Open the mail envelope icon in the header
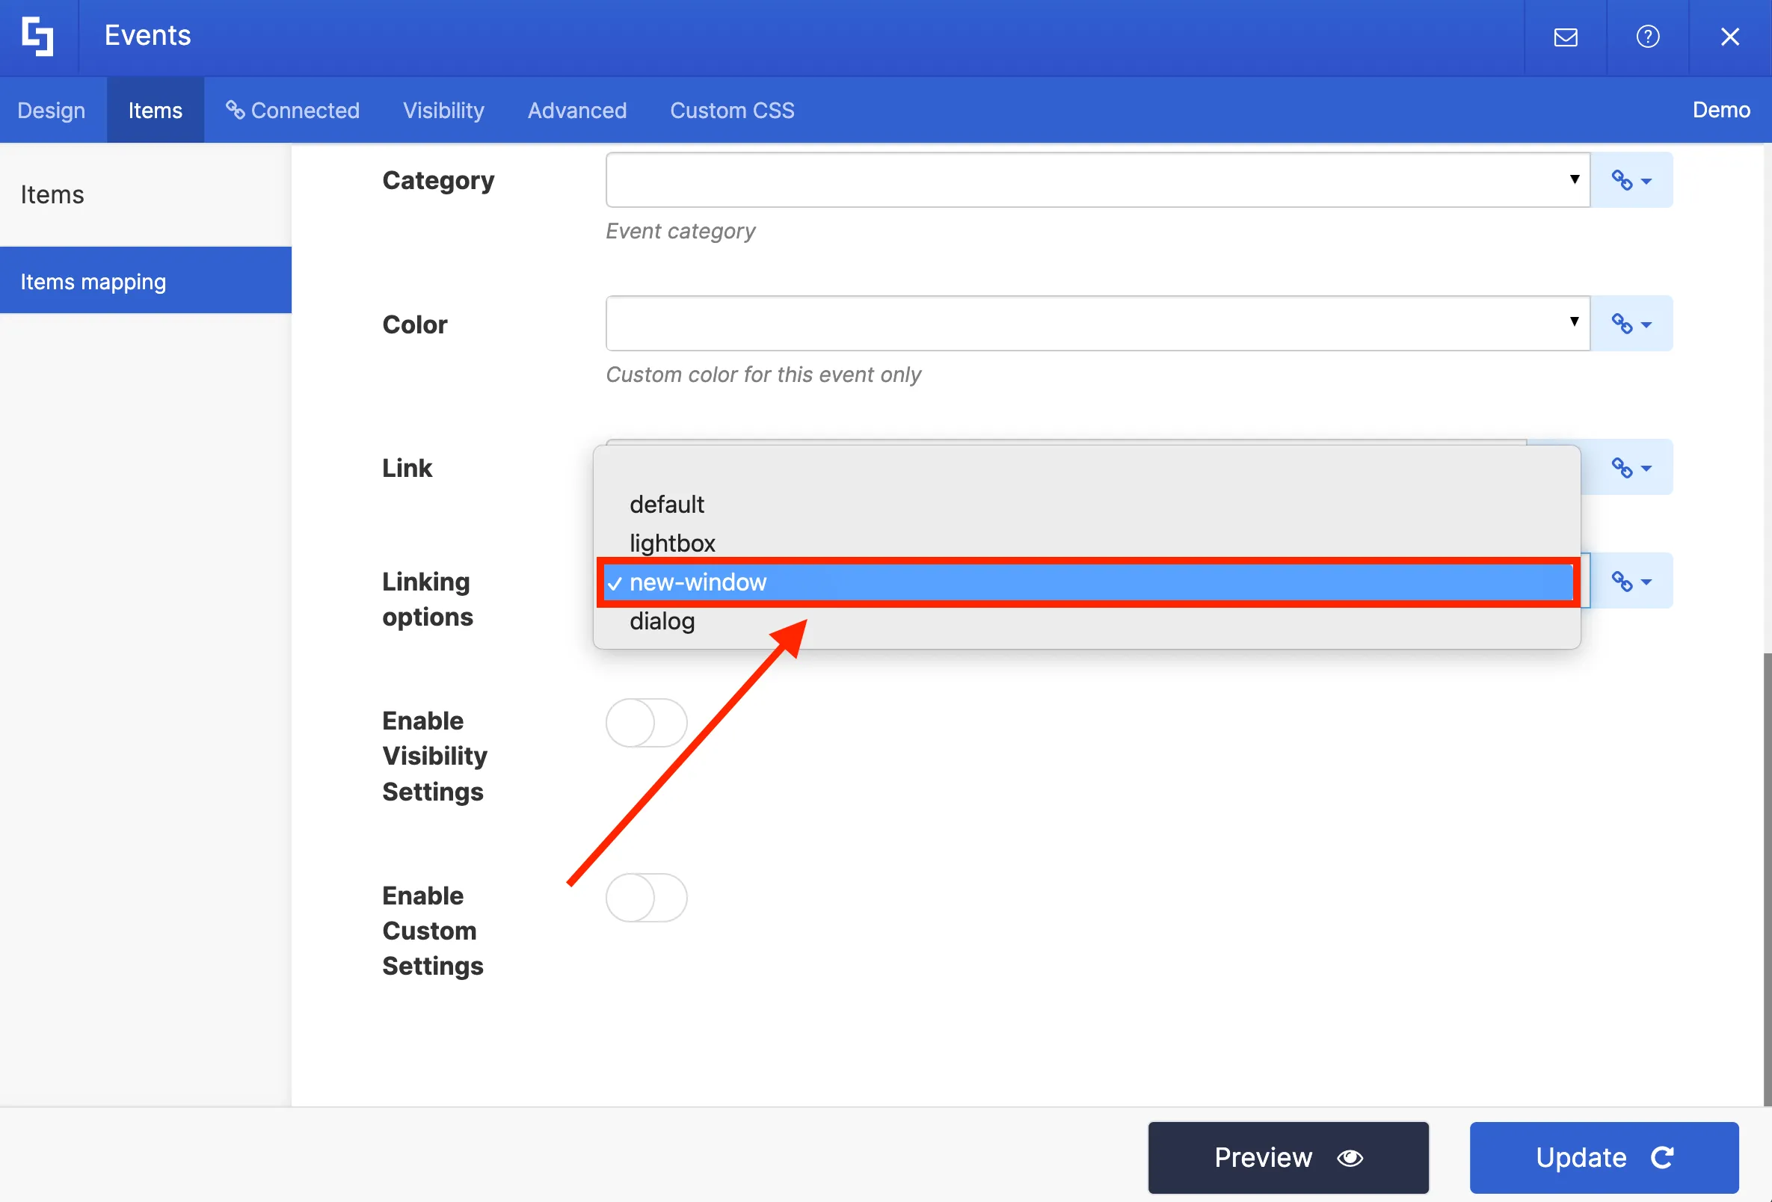1772x1202 pixels. coord(1566,37)
